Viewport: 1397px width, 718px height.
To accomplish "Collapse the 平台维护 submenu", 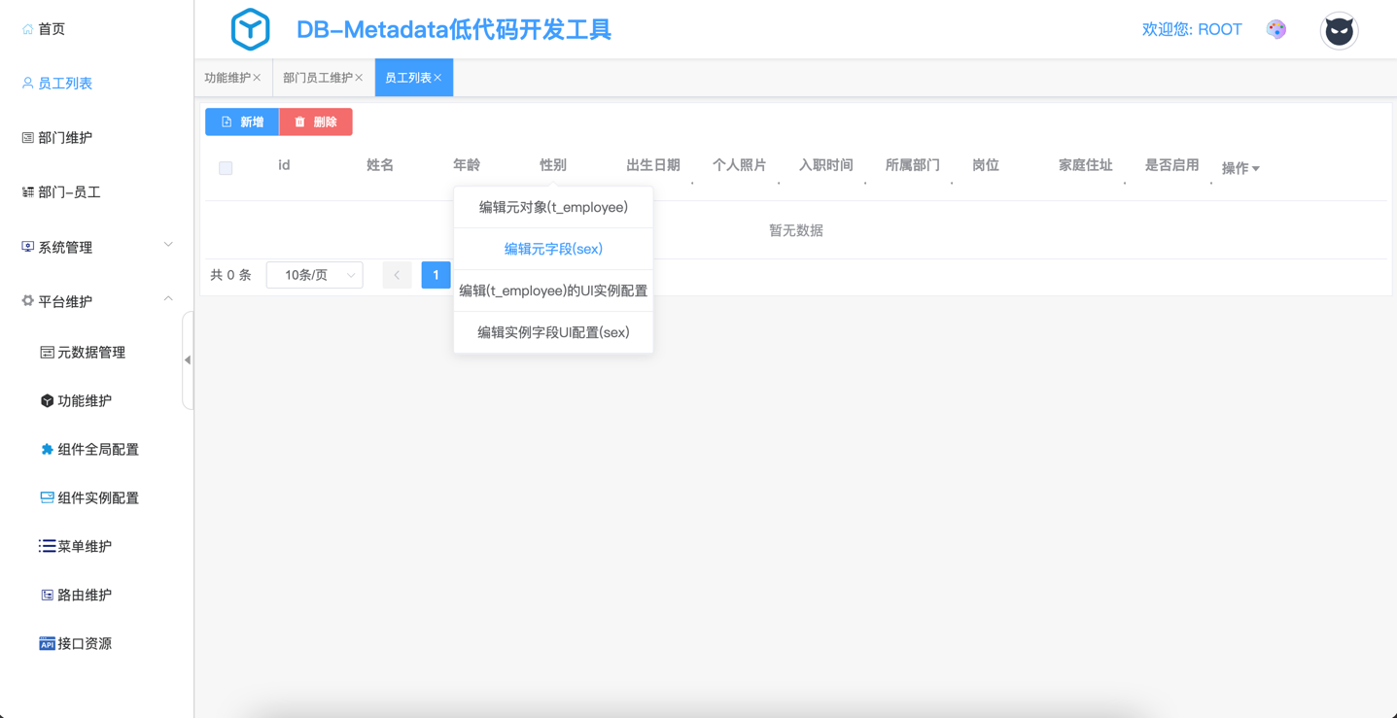I will pos(95,302).
